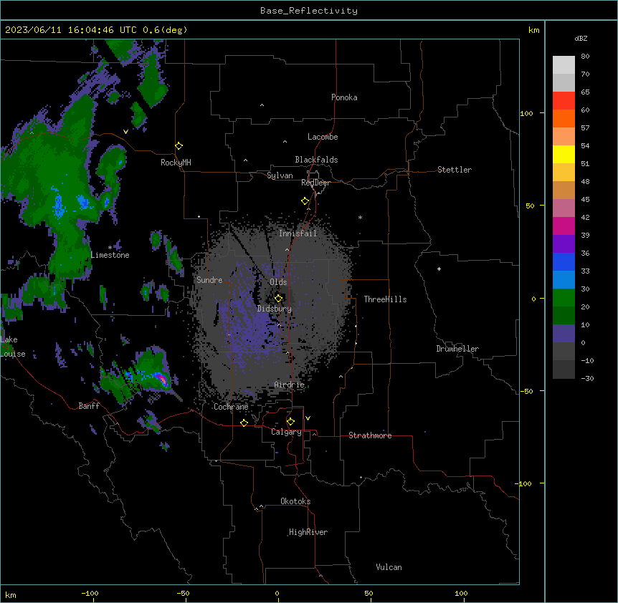Select the magenta swatch in the dBZ legend
This screenshot has height=603, width=618.
tap(564, 226)
